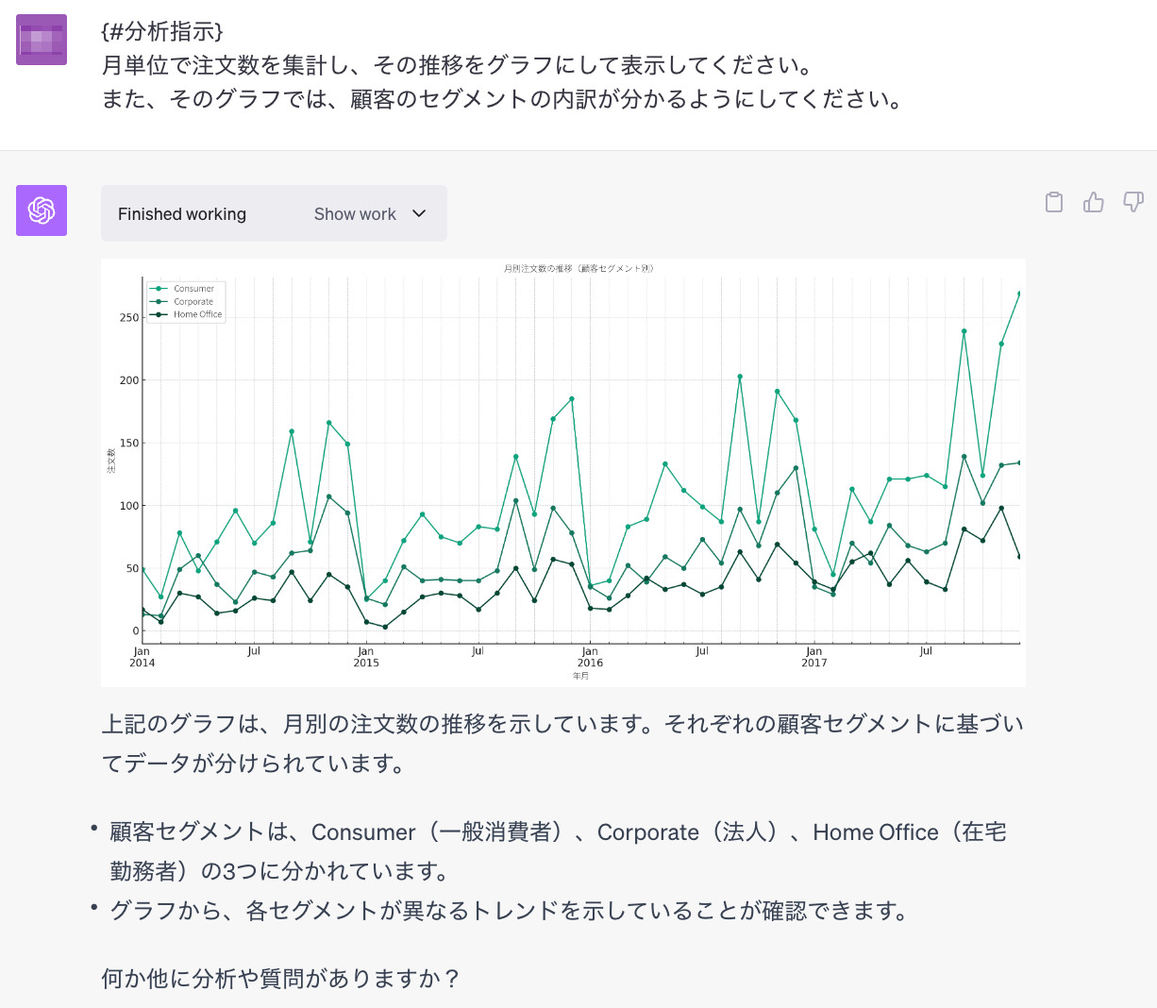Click the Show work text
Viewport: 1157px width, 1008px height.
pyautogui.click(x=355, y=214)
